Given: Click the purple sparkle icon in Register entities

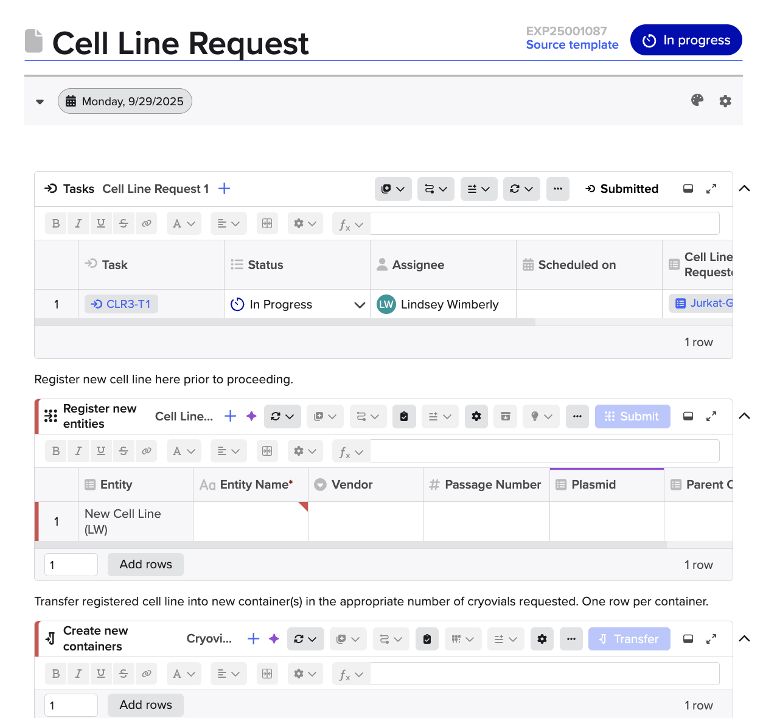Looking at the screenshot, I should [251, 416].
